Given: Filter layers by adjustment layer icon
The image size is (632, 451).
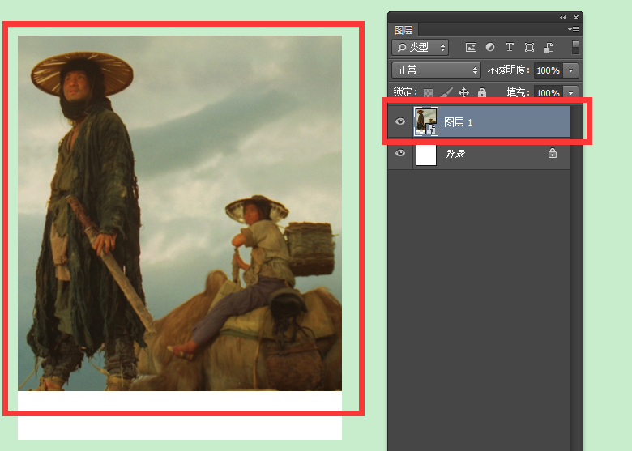Looking at the screenshot, I should coord(490,47).
